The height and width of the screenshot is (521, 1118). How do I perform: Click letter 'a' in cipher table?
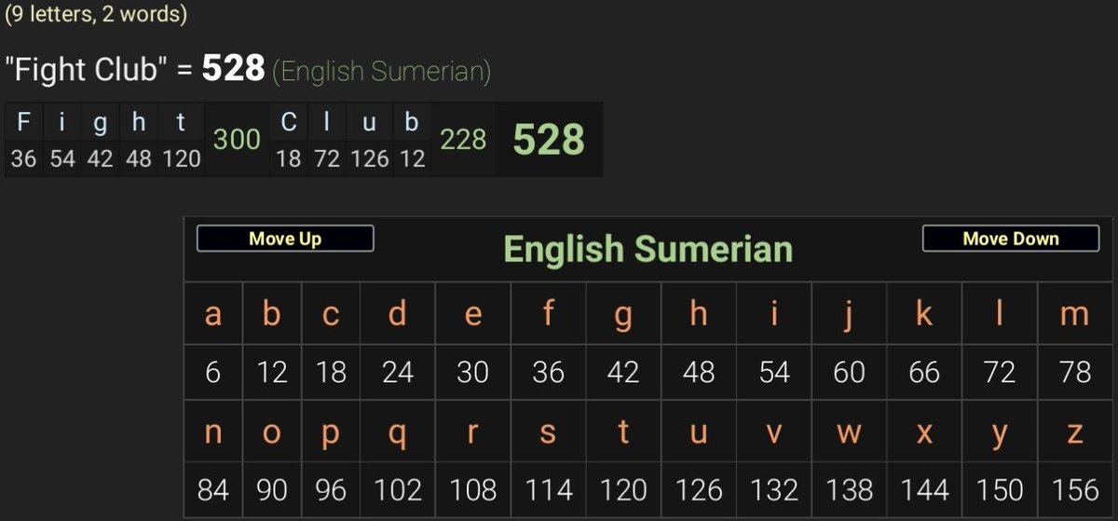(213, 314)
